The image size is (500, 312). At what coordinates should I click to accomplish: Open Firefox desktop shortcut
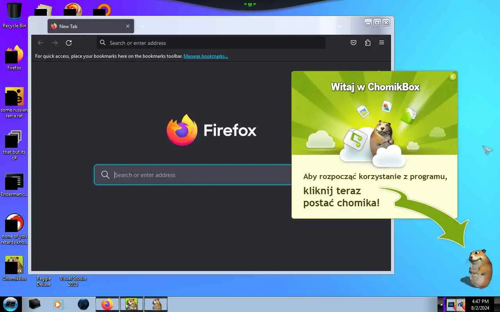tap(14, 58)
